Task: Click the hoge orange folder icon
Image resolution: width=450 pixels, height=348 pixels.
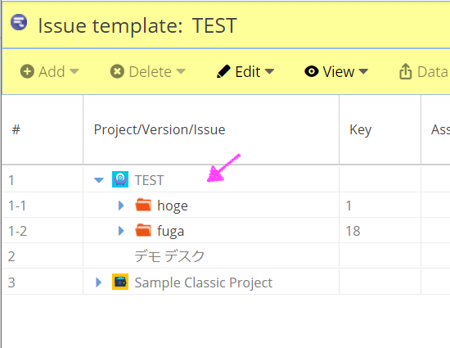Action: tap(143, 205)
